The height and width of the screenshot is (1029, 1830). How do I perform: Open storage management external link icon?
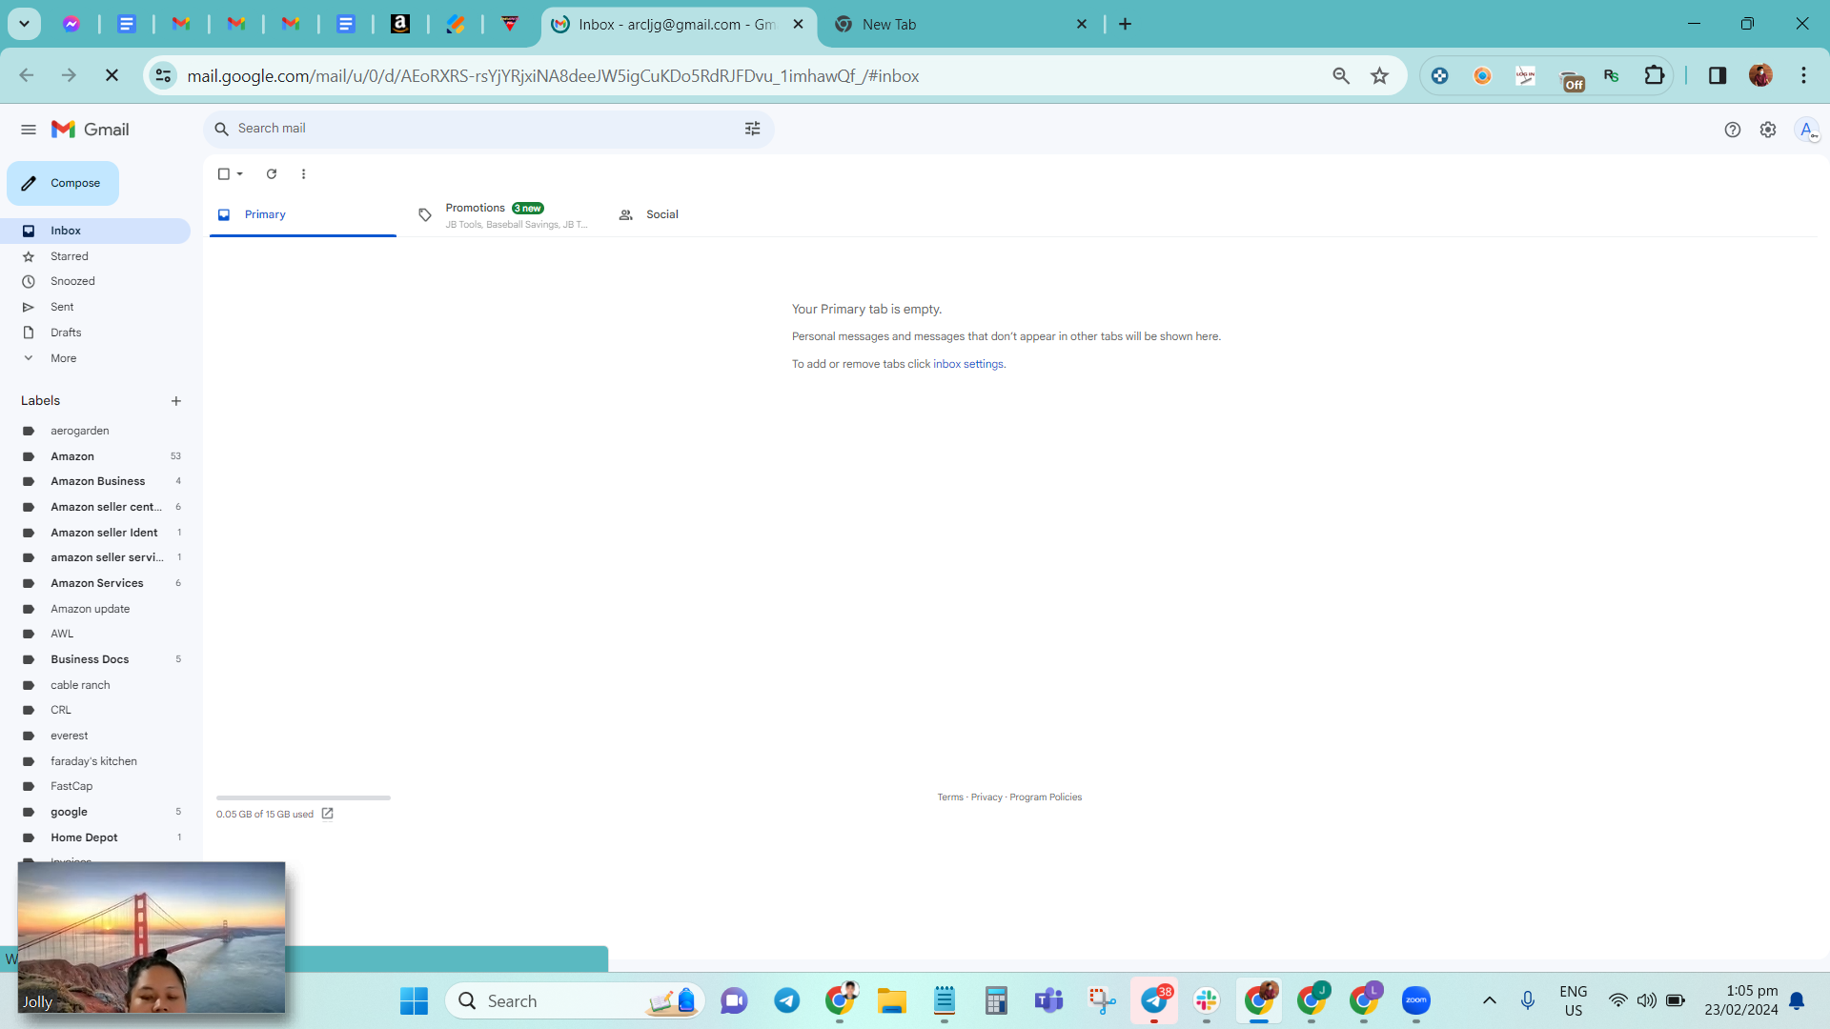tap(327, 814)
